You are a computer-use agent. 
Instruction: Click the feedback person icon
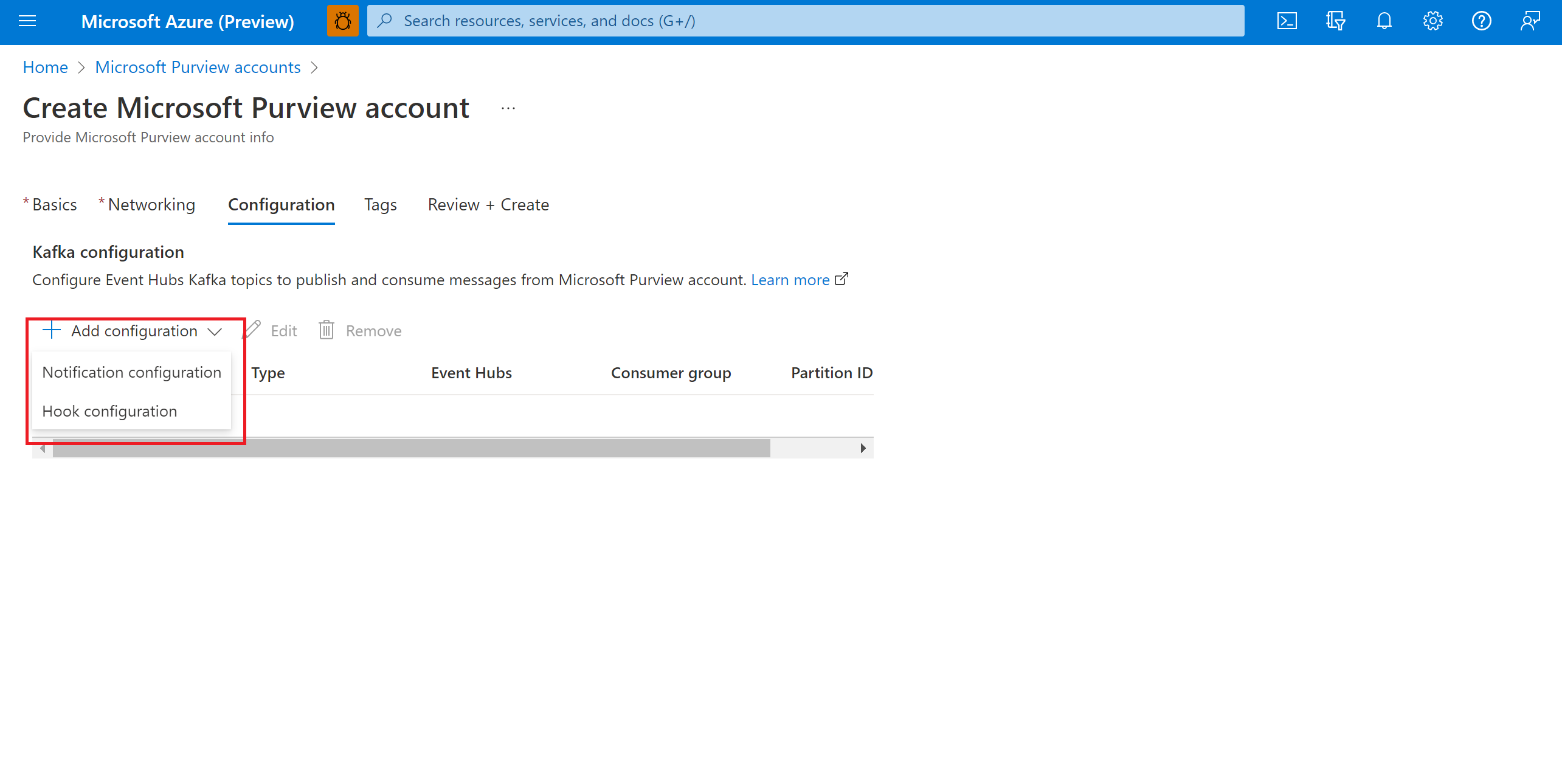pos(1530,21)
